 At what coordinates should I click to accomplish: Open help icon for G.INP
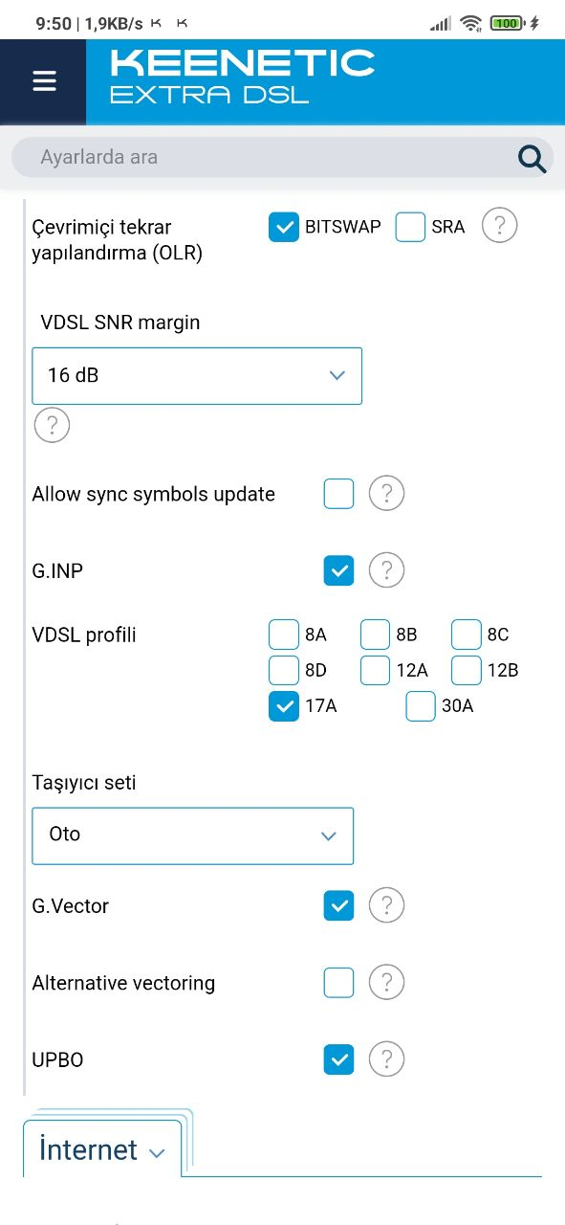(386, 570)
